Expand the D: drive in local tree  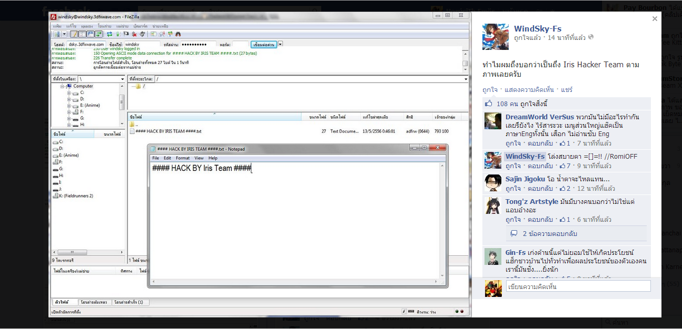tap(69, 99)
